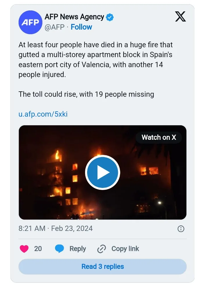
Task: Select the @AFP handle
Action: [x=55, y=27]
